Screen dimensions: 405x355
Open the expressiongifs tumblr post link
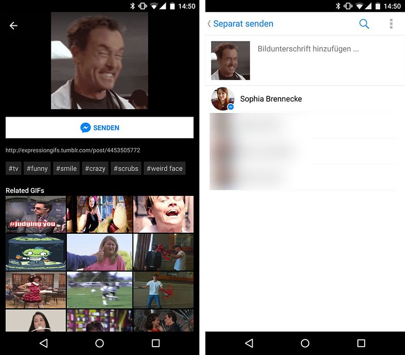[x=73, y=150]
